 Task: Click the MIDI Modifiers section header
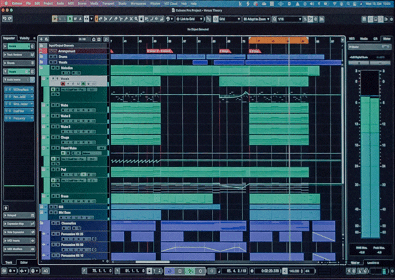point(19,249)
